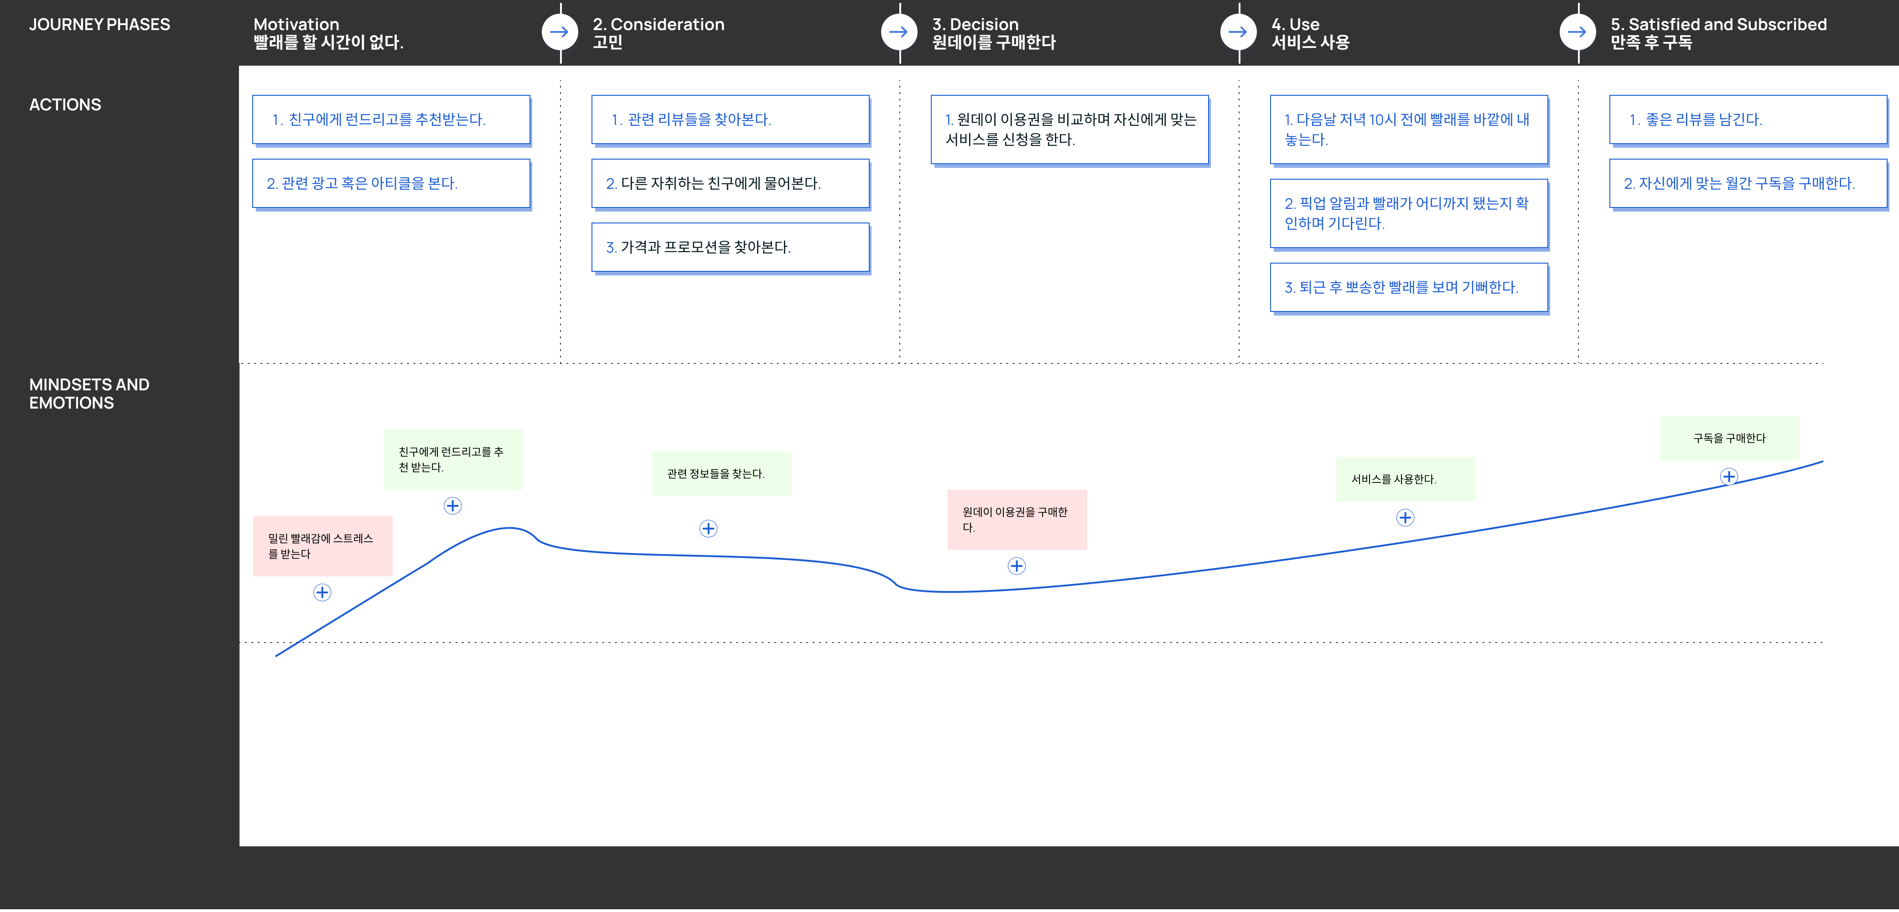Click pink note 밀린 빨래감에 스트레스를 받는다
The width and height of the screenshot is (1899, 912).
tap(323, 545)
